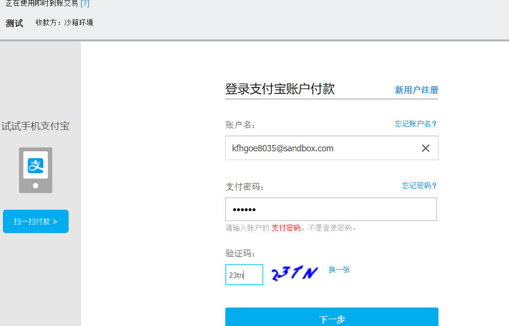The image size is (509, 326).
Task: Focus the verification code input field
Action: tap(244, 275)
